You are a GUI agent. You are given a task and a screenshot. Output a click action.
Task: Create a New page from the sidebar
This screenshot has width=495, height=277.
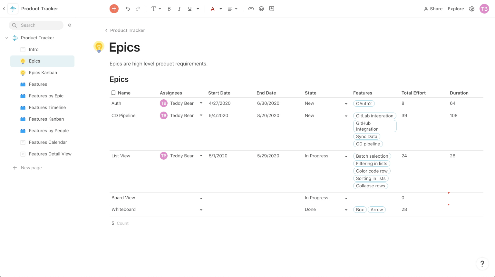coord(31,168)
